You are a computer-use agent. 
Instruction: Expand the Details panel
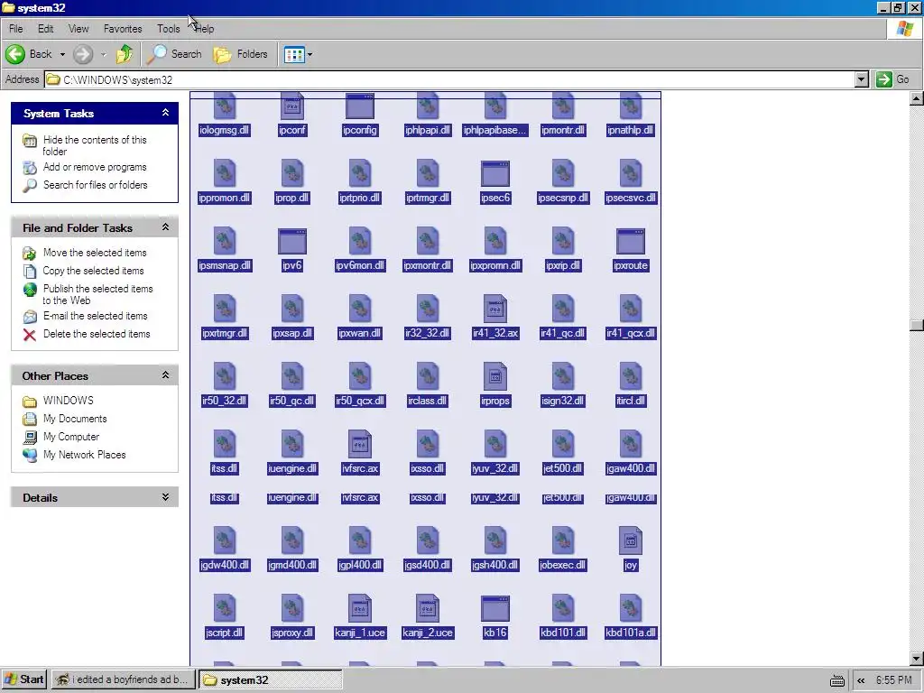(x=166, y=497)
